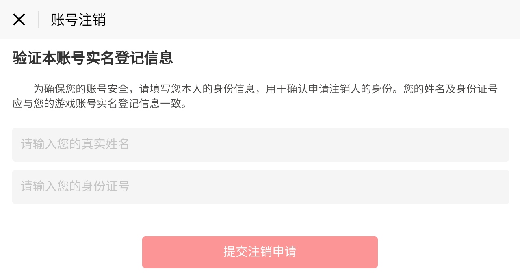The image size is (520, 273).
Task: Focus the 请输入您的真实姓名 input field
Action: (260, 145)
